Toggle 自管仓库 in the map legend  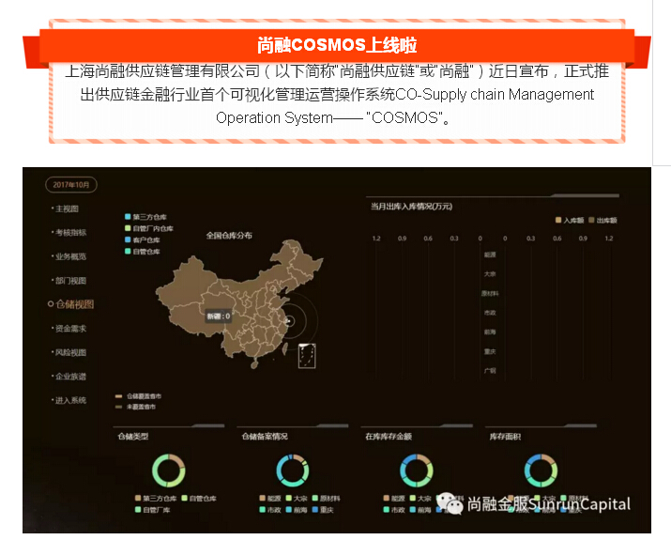(x=143, y=252)
